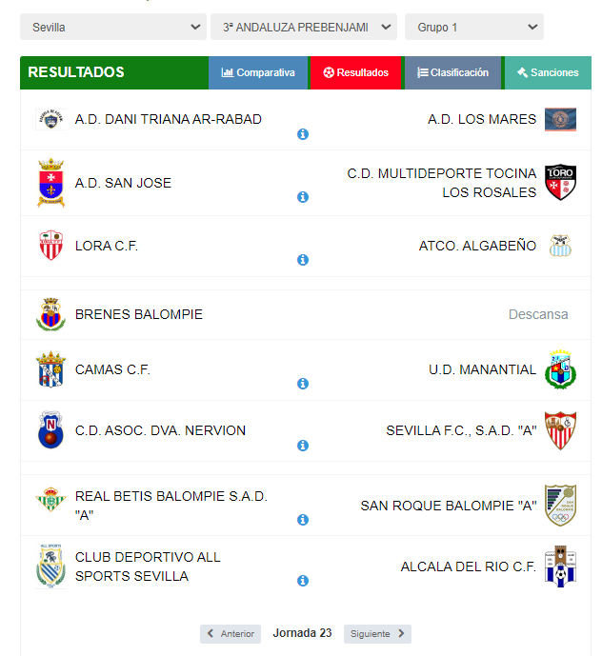Click the Toro club shield logo
The width and height of the screenshot is (602, 656).
pos(560,183)
